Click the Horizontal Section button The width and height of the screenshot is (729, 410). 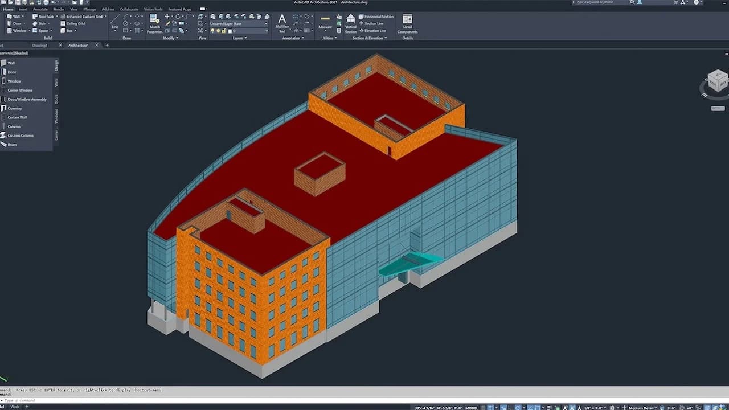(x=376, y=17)
